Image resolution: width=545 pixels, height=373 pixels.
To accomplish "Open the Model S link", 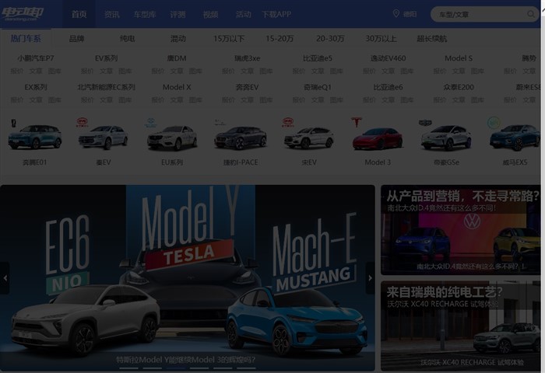I will pos(459,58).
